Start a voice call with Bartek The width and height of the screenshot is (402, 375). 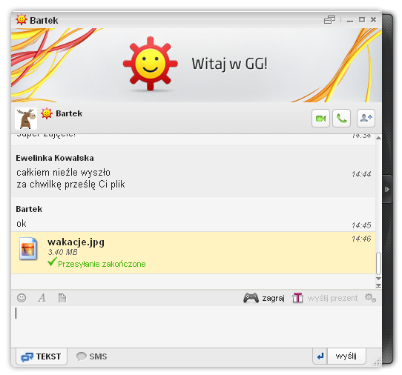tap(341, 118)
